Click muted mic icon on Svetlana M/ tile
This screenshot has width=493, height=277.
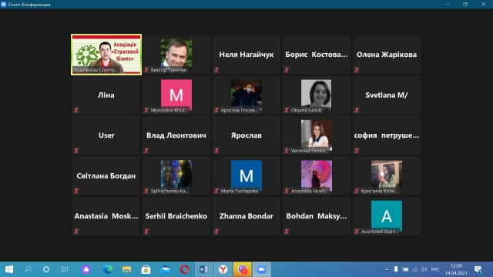tap(357, 110)
